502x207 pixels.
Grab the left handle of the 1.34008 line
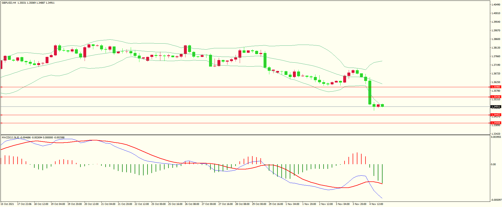point(1,123)
